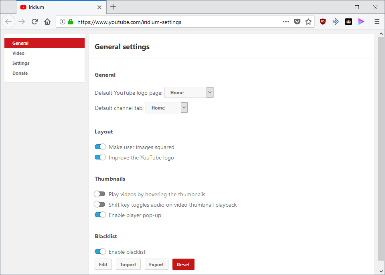Open the Default YouTube logo page dropdown

coord(189,92)
